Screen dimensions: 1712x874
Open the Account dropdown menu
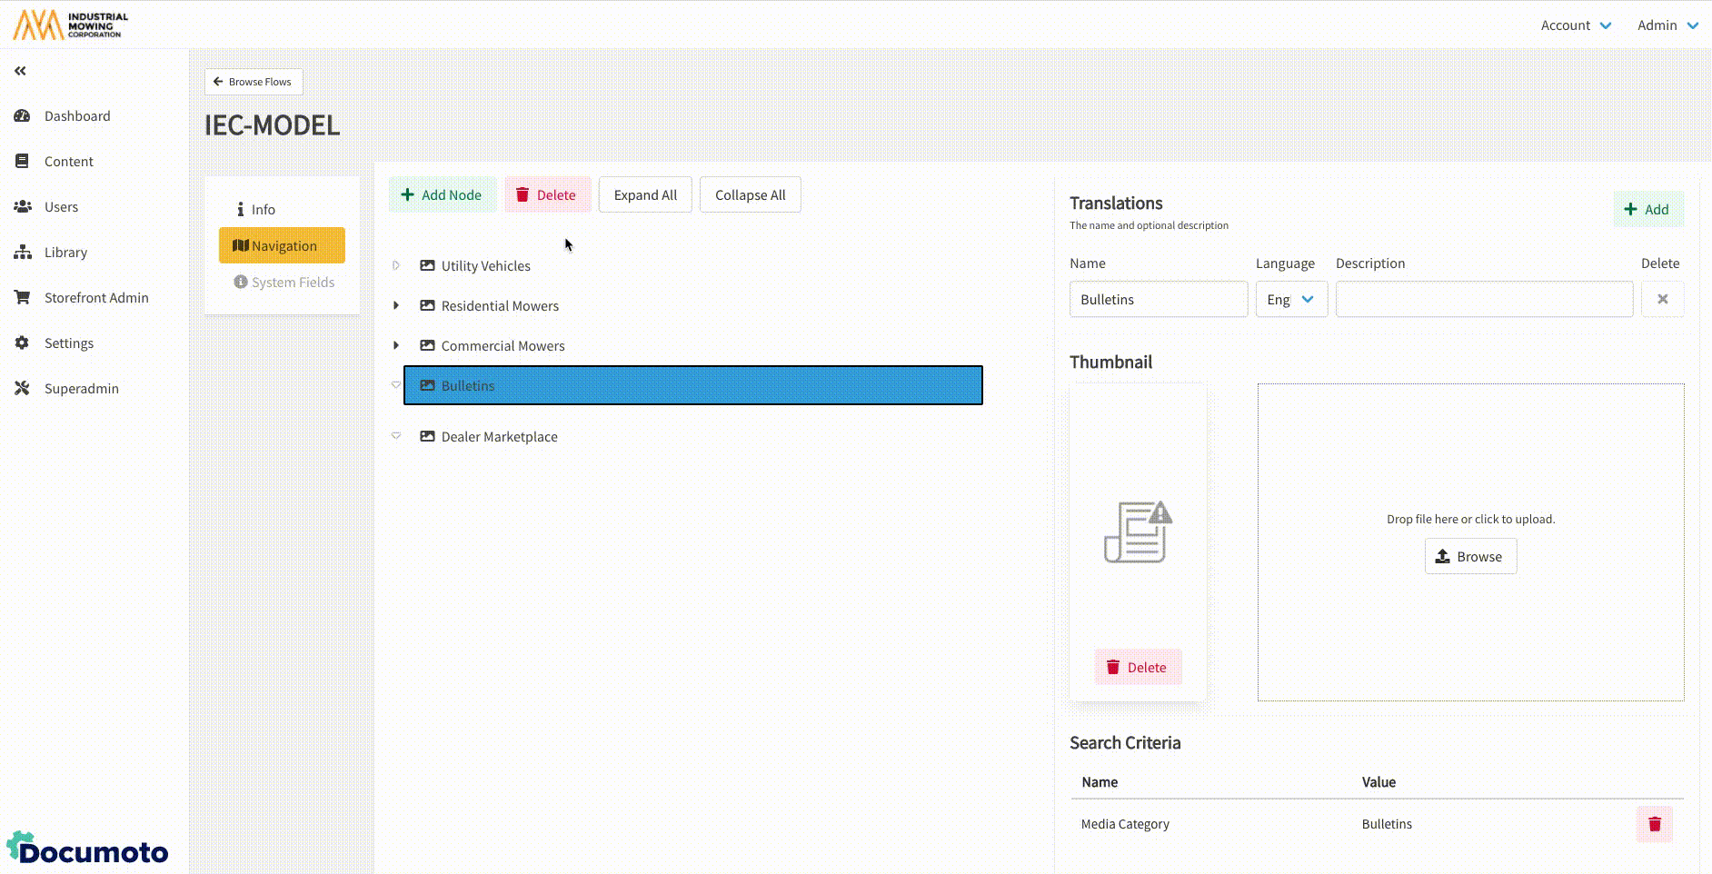[1576, 25]
